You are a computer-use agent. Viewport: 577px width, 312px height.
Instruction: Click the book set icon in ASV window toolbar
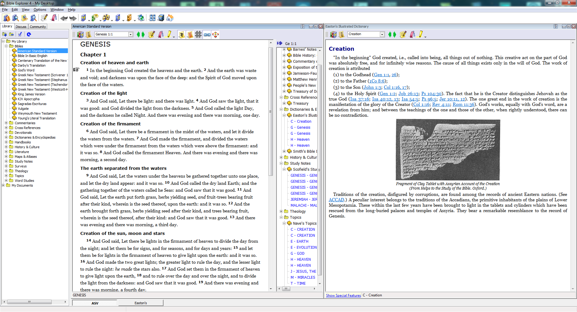point(80,34)
